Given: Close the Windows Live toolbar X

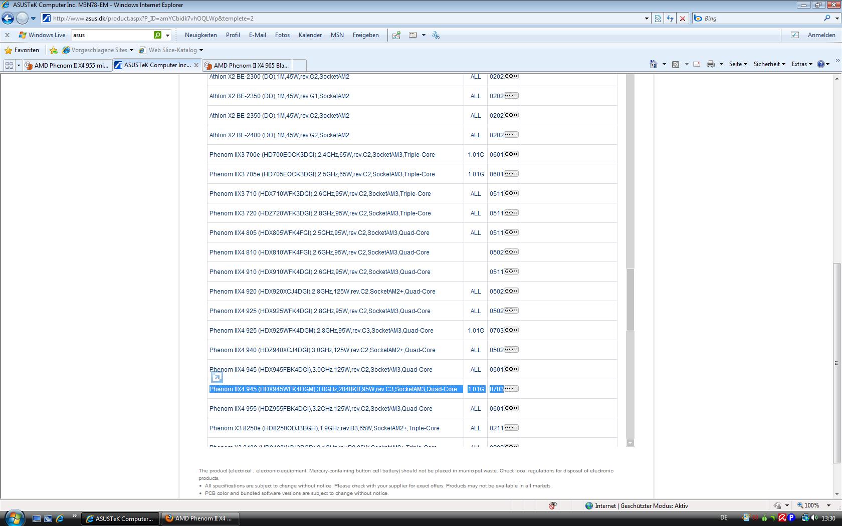Looking at the screenshot, I should [8, 35].
